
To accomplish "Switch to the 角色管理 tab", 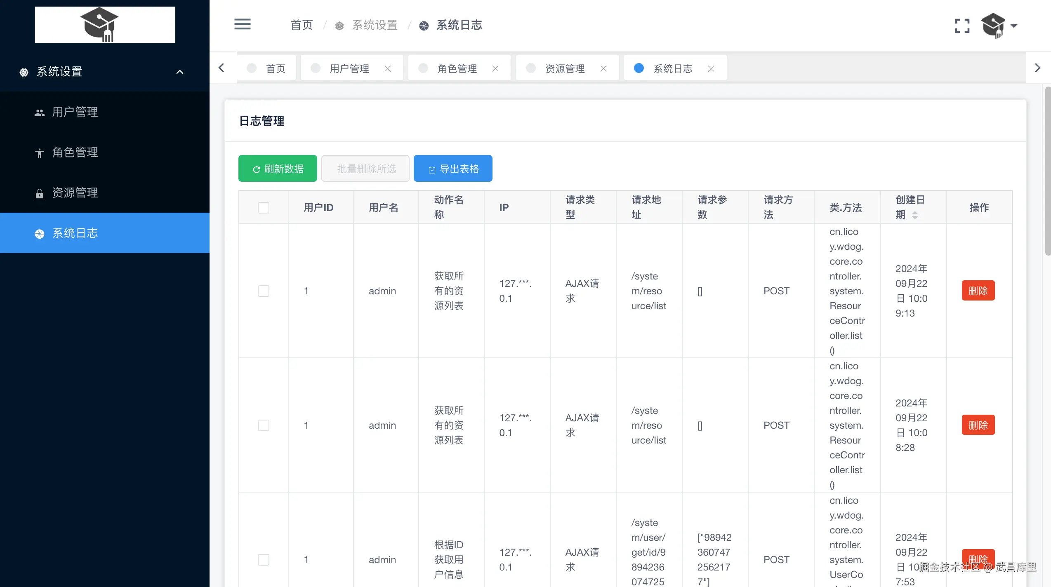I will click(x=457, y=69).
